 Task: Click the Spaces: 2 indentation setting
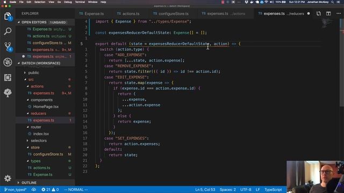[x=228, y=189]
